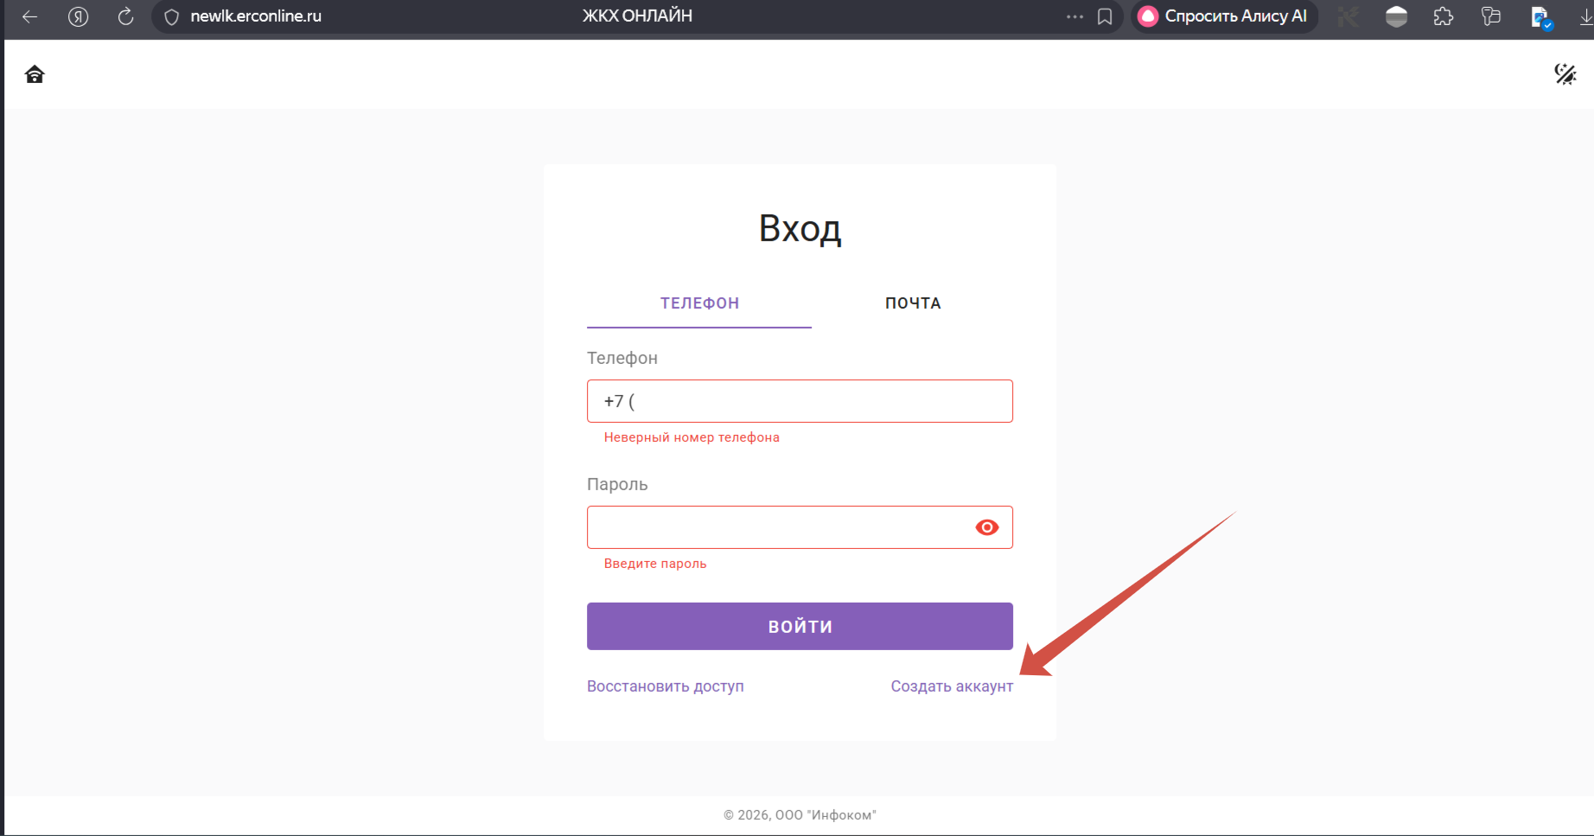
Task: Click the home icon in site header
Action: [35, 74]
